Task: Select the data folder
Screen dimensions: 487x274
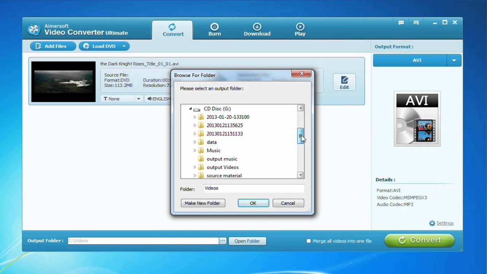Action: 212,142
